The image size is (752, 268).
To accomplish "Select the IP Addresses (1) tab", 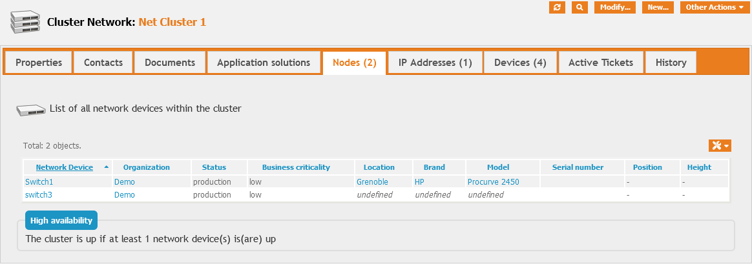I will point(435,63).
